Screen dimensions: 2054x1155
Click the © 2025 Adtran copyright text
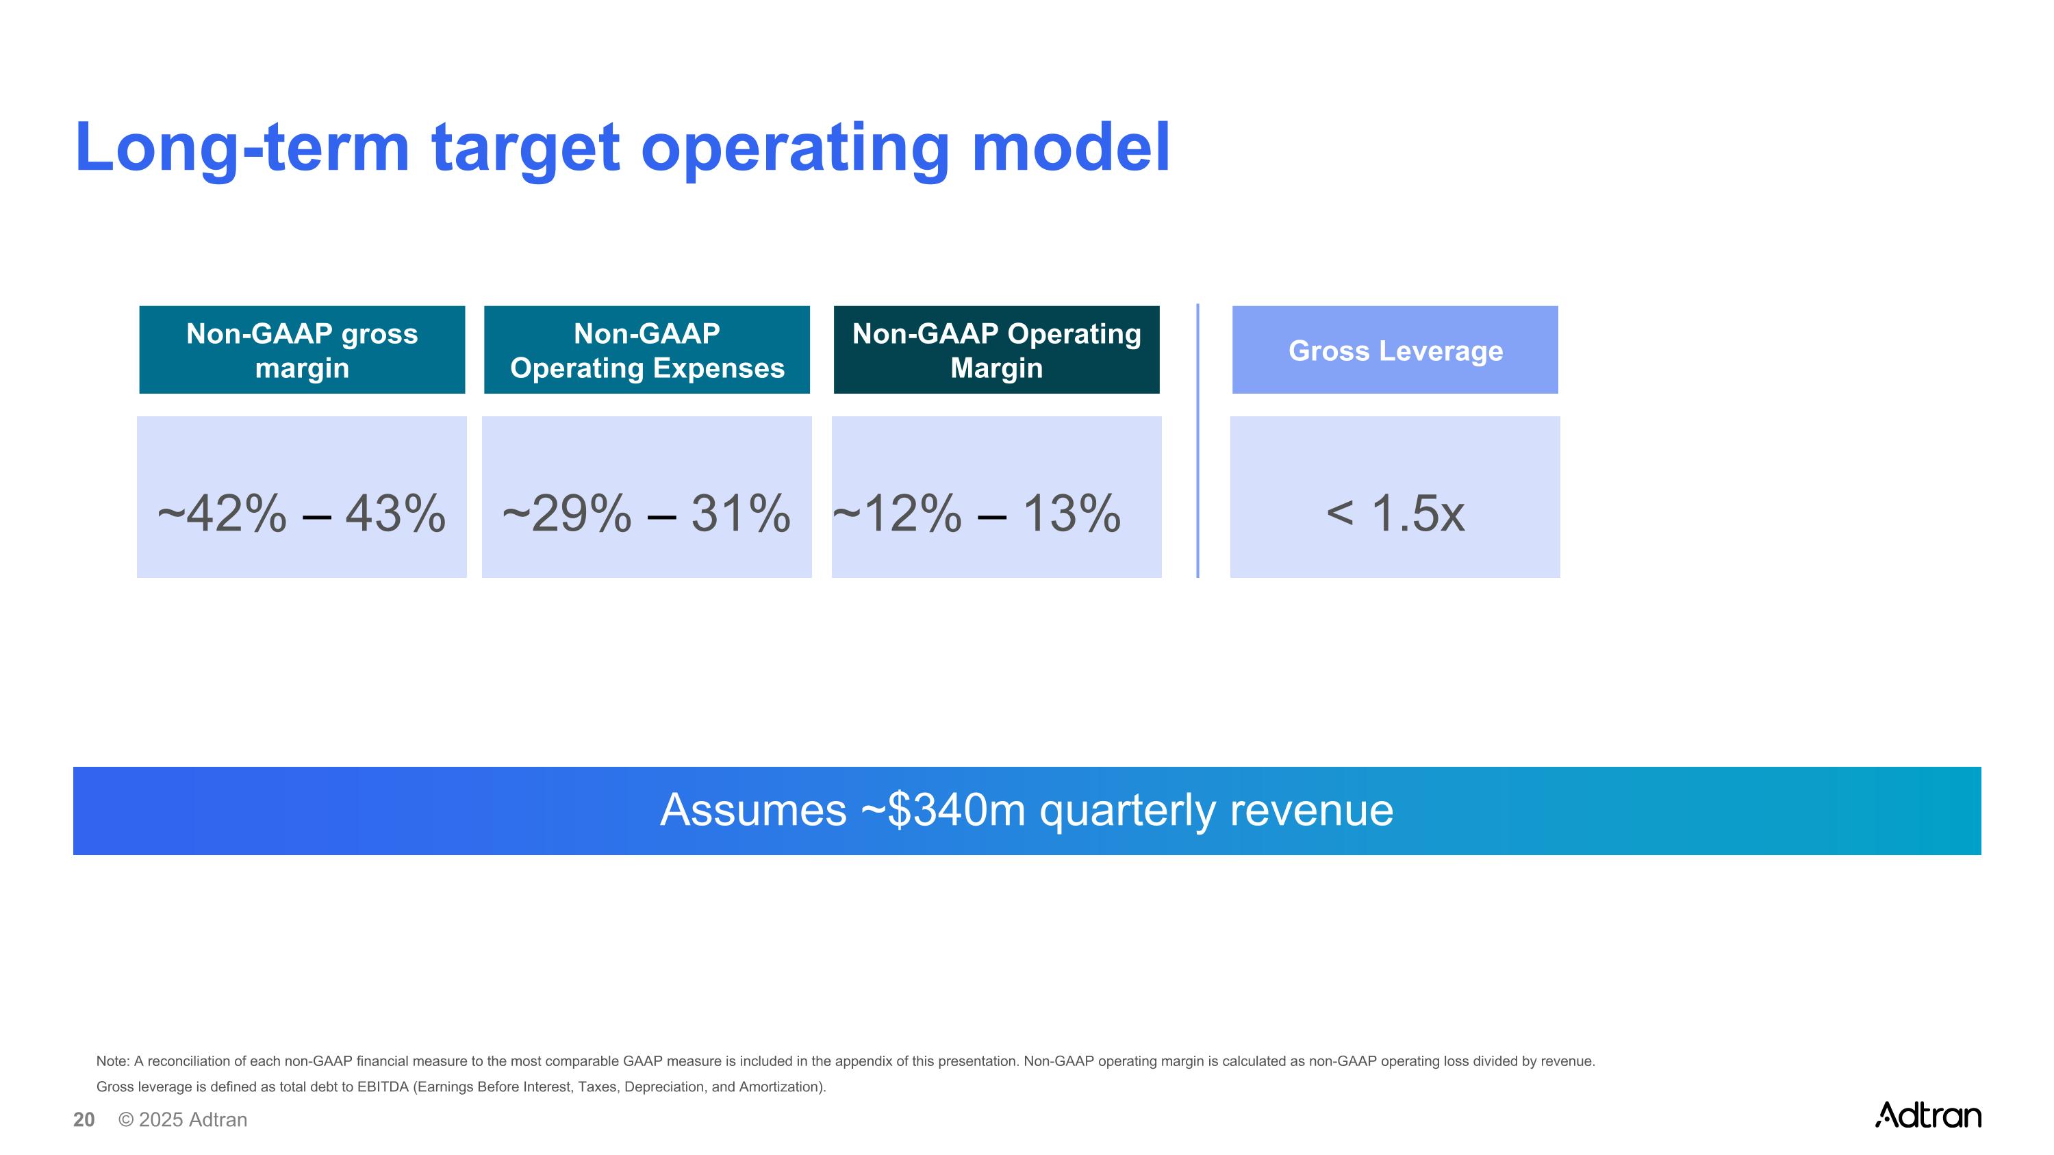pos(183,1120)
